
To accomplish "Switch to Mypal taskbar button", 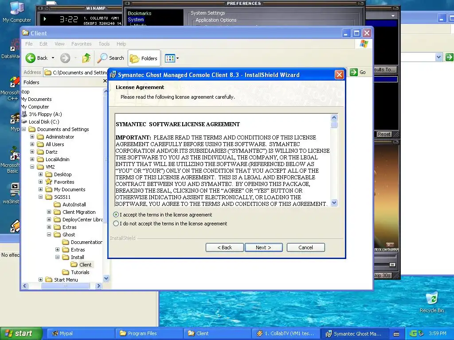I will (x=81, y=333).
